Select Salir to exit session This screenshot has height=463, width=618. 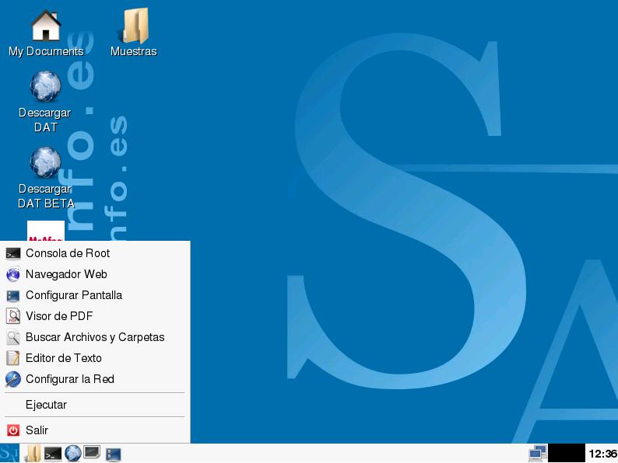pyautogui.click(x=95, y=430)
